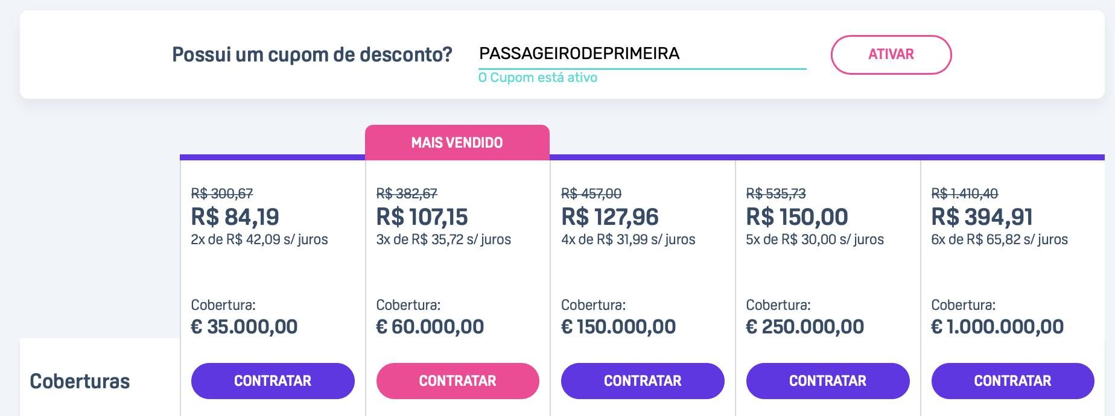
Task: Click the R$ 84,19 price
Action: tap(235, 217)
